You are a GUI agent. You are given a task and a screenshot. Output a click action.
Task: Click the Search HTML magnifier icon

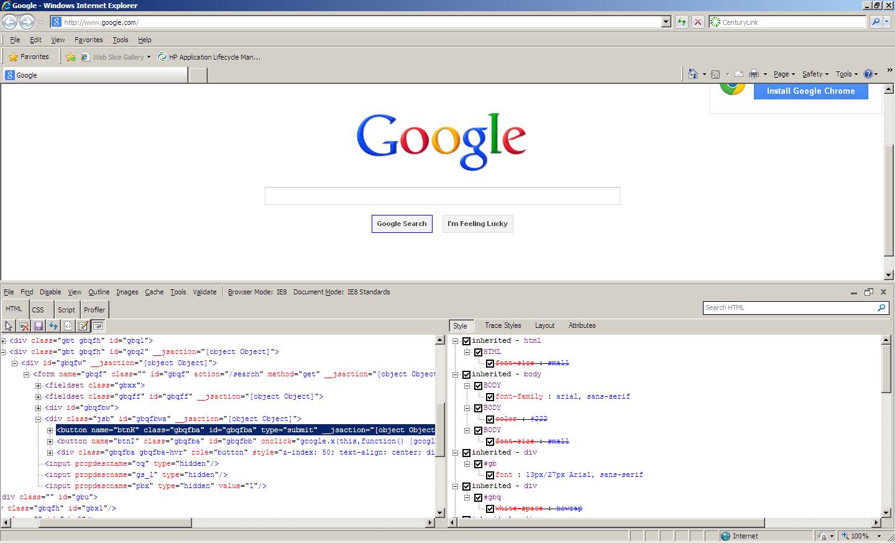pyautogui.click(x=881, y=307)
